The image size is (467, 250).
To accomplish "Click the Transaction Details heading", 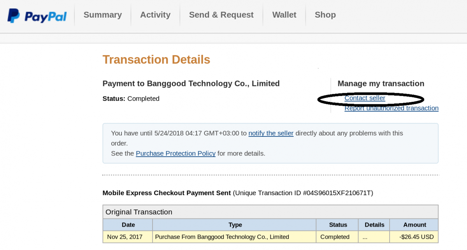I will point(156,59).
